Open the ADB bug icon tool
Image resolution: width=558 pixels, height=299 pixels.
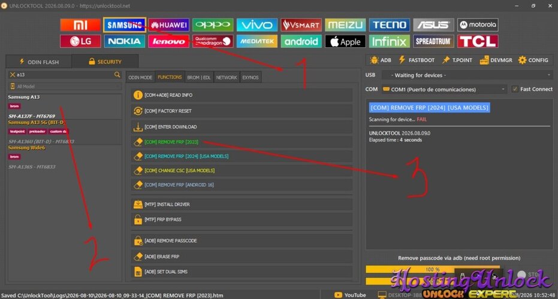point(381,60)
